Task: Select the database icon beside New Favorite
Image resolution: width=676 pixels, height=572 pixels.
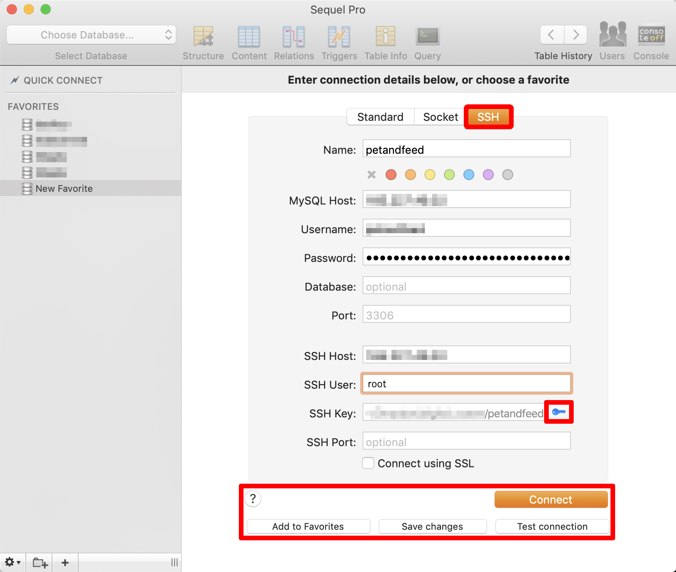Action: coord(27,188)
